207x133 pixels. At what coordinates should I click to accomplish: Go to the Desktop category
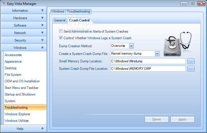pyautogui.click(x=11, y=68)
